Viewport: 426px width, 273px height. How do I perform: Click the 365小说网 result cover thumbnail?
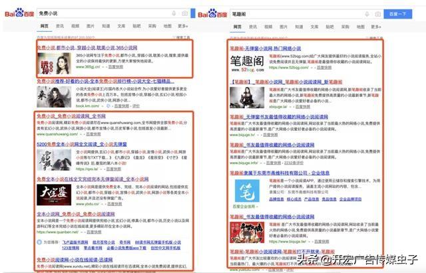(54, 64)
